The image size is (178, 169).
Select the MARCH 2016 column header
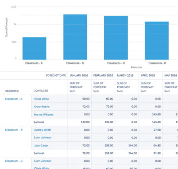coord(125,76)
